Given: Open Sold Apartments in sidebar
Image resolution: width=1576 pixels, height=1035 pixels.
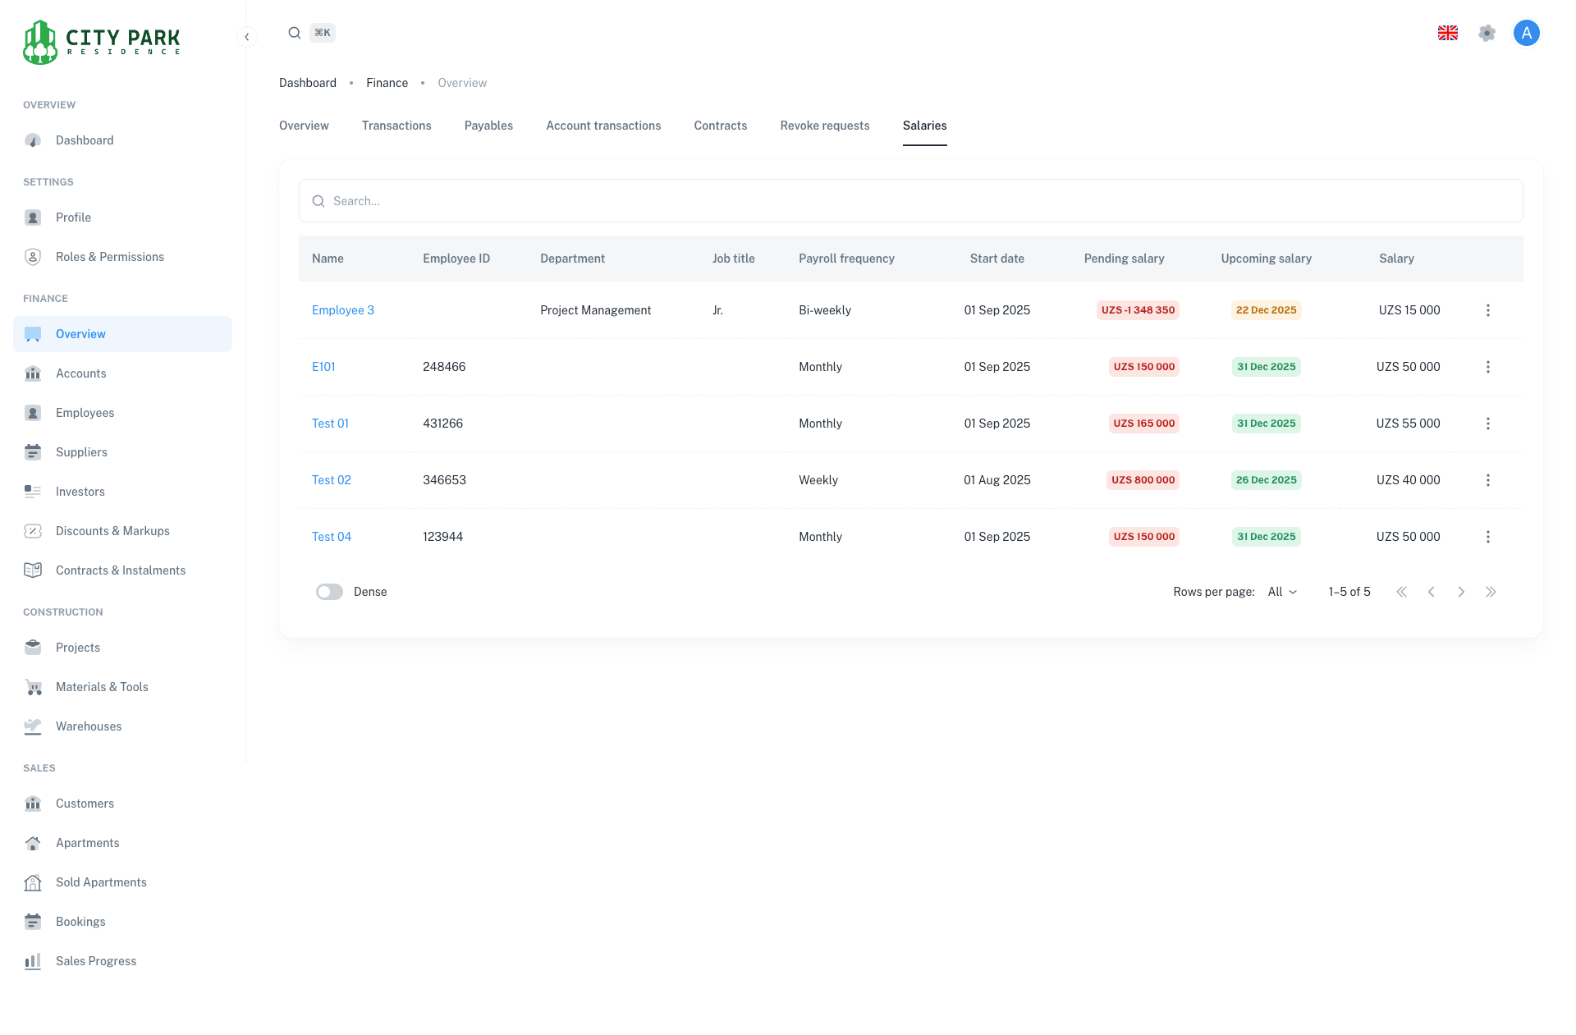Looking at the screenshot, I should pyautogui.click(x=101, y=882).
